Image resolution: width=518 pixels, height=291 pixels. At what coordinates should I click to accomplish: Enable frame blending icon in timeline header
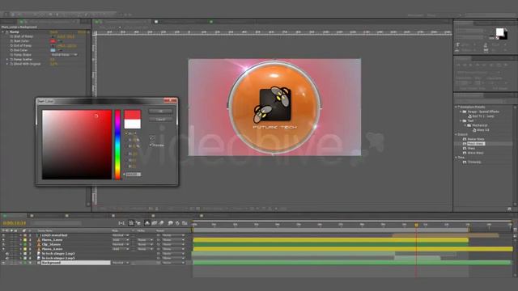(x=155, y=223)
